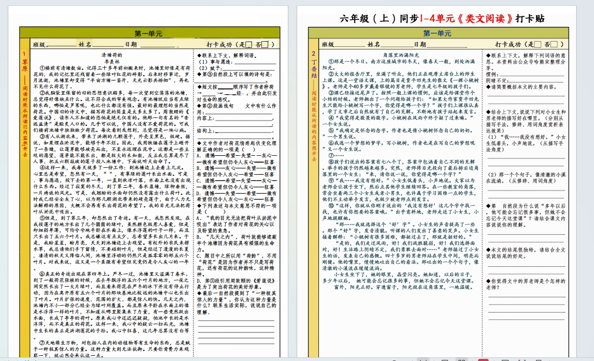The width and height of the screenshot is (594, 361).
Task: Tick the 是 box on the 角落里洒满阳光 page
Action: click(538, 45)
